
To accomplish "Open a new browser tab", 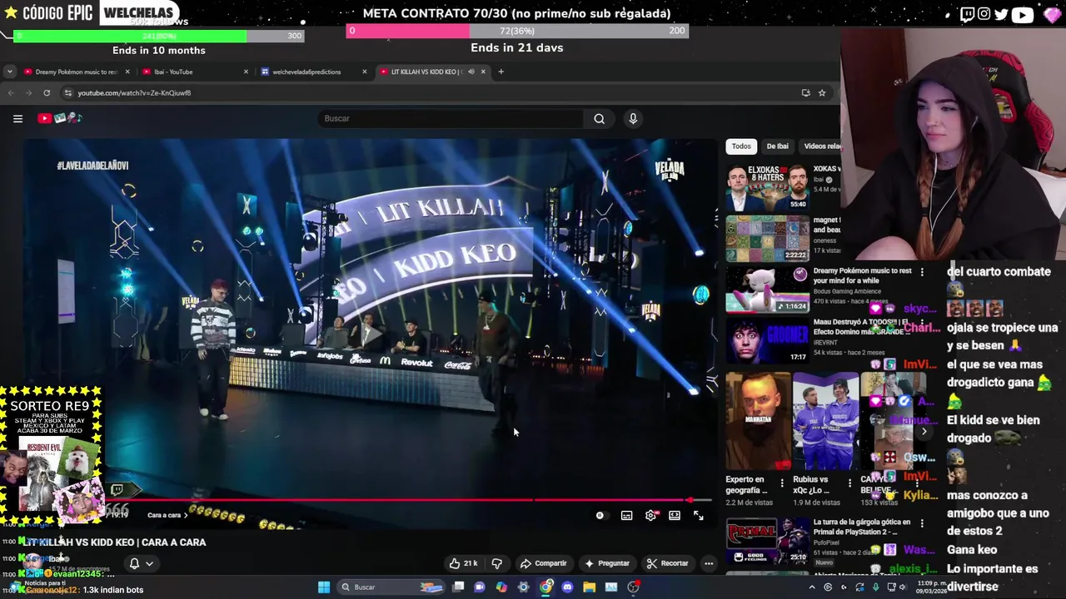I will pyautogui.click(x=501, y=72).
